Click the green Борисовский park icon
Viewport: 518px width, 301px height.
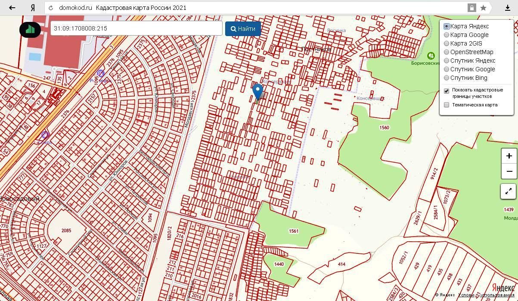431,56
